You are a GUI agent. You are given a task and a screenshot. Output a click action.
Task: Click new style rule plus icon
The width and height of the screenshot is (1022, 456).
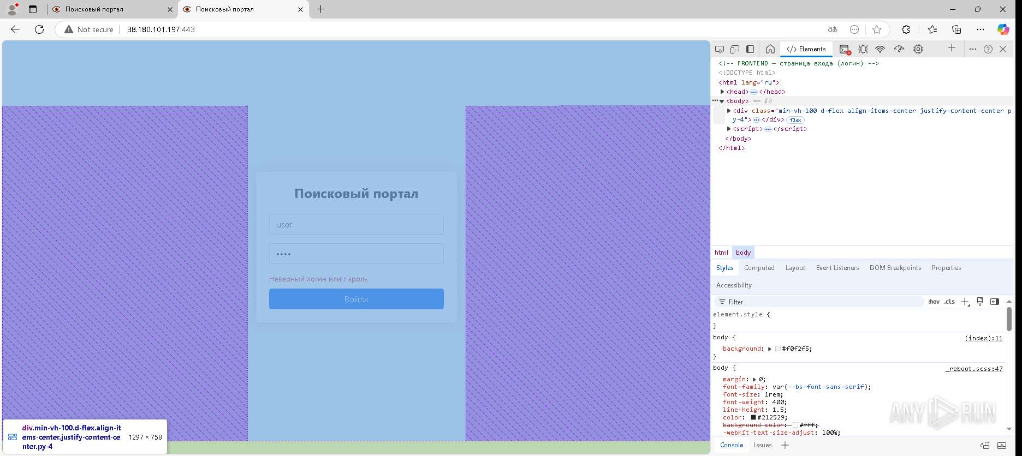pyautogui.click(x=965, y=302)
